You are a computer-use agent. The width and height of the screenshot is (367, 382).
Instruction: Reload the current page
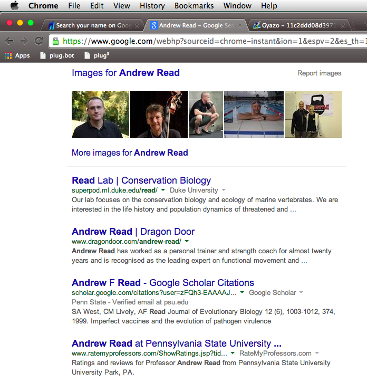click(38, 41)
